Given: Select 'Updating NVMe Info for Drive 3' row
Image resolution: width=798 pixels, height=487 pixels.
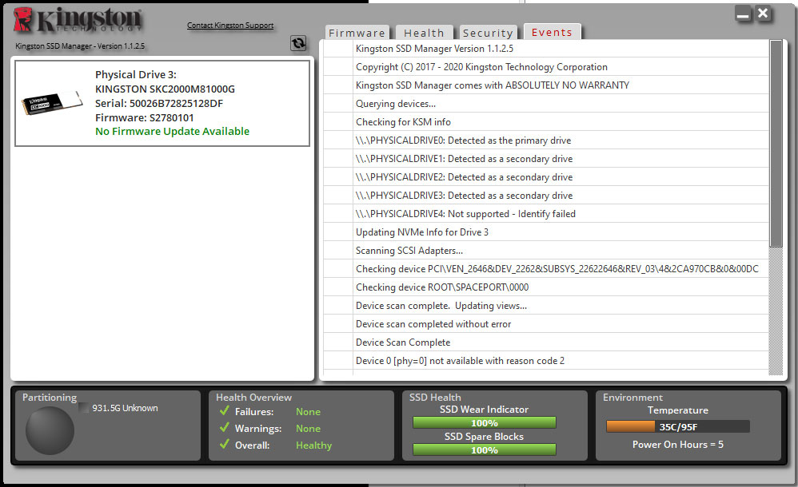Looking at the screenshot, I should (x=546, y=232).
